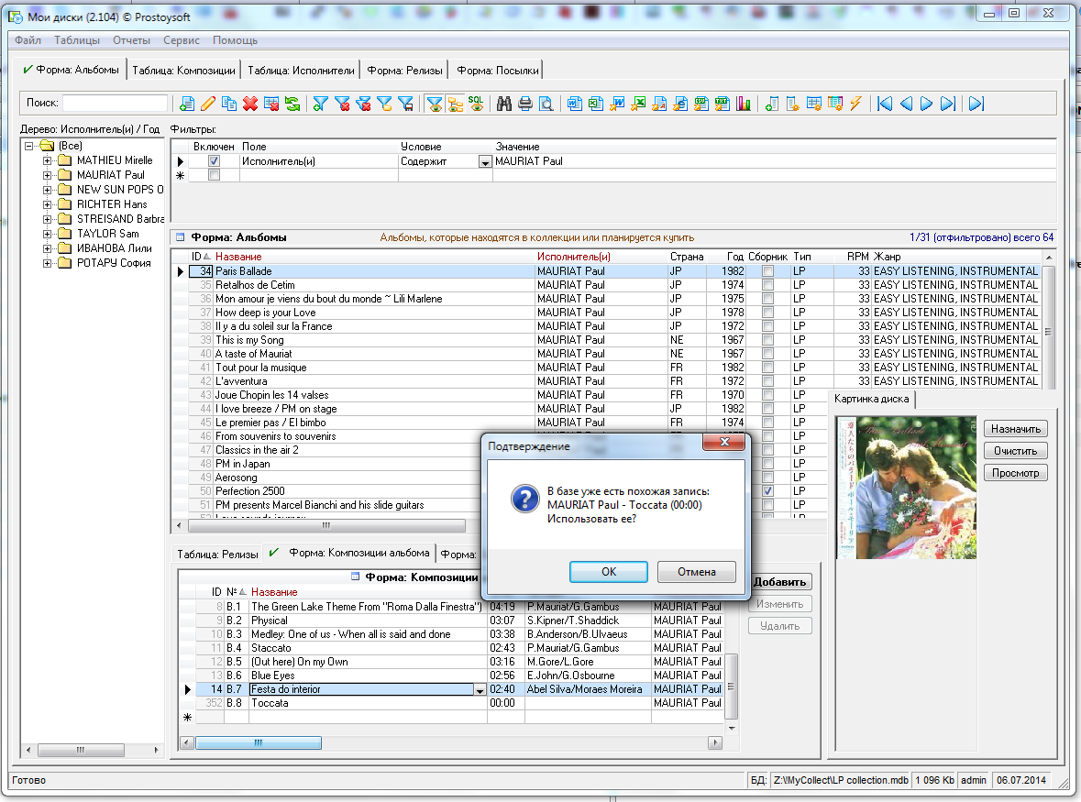Uncheck the enabled filter for Исполнитель(и)
Image resolution: width=1081 pixels, height=802 pixels.
214,161
